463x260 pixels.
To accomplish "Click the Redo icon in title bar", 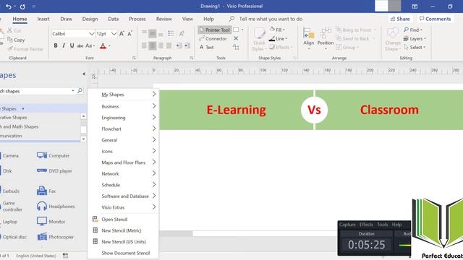I will point(22,6).
